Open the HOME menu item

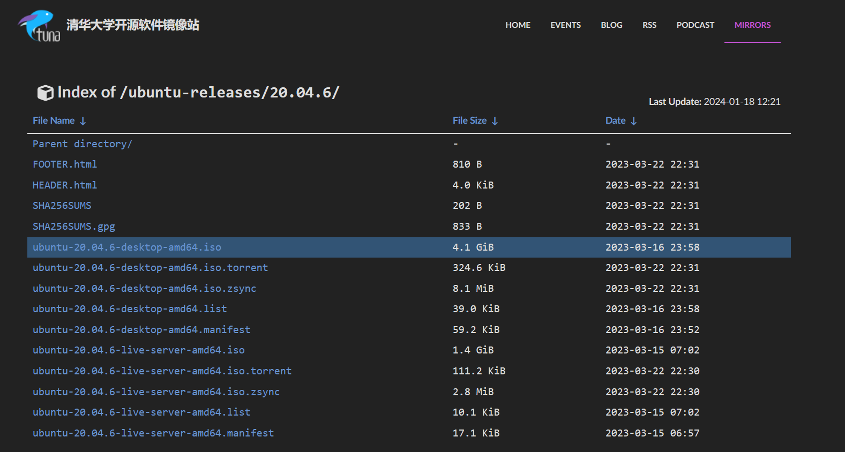[518, 25]
